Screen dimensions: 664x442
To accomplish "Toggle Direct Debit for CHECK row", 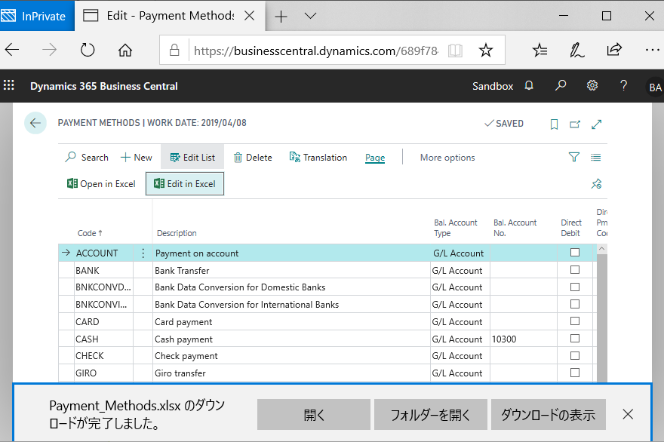I will tap(575, 355).
